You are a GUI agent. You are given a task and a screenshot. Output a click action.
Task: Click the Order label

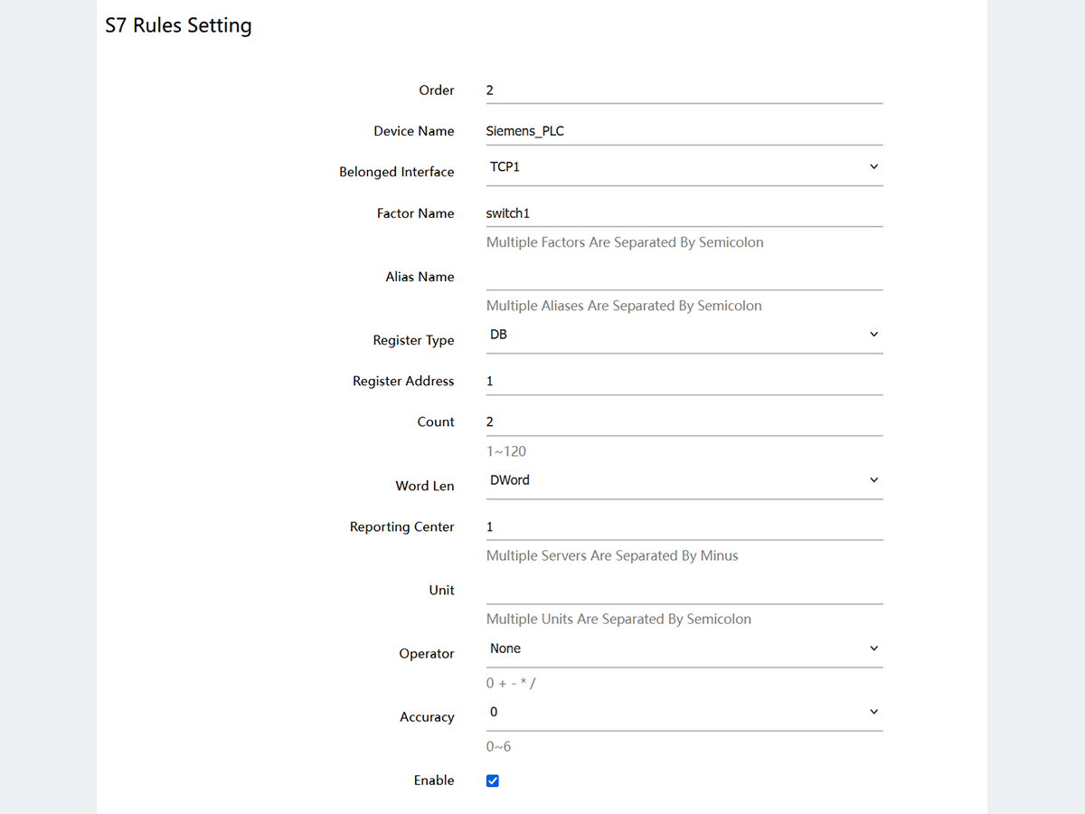437,90
